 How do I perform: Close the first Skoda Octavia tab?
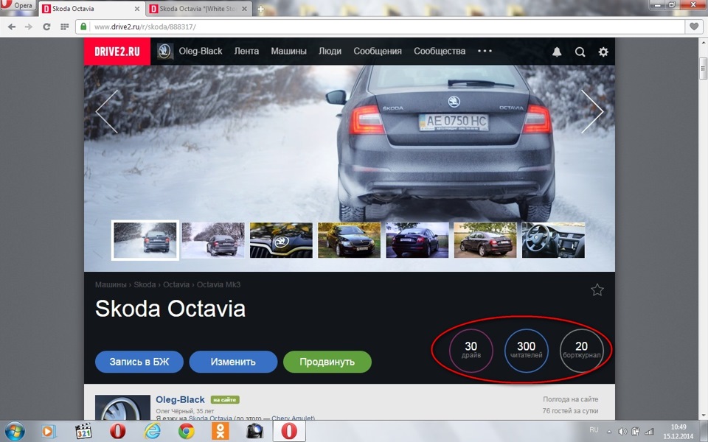point(137,9)
